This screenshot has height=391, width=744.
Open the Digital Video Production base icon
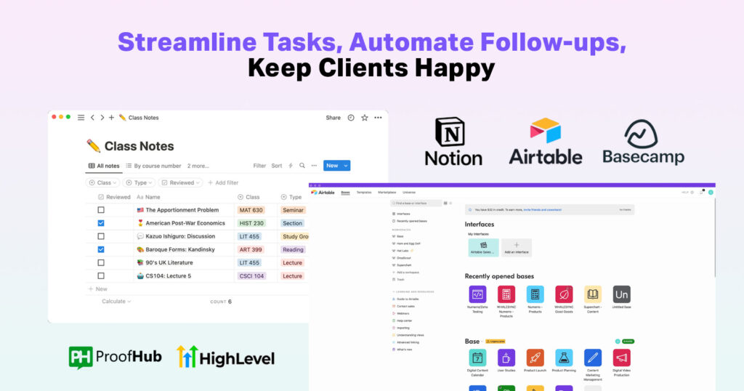622,358
